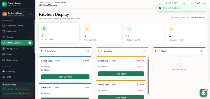
Task: Click the Ready column check icon
Action: [x=158, y=51]
